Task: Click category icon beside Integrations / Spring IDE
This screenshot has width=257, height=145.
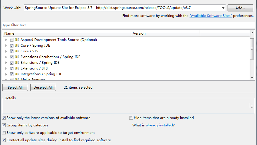Action: tap(17, 74)
